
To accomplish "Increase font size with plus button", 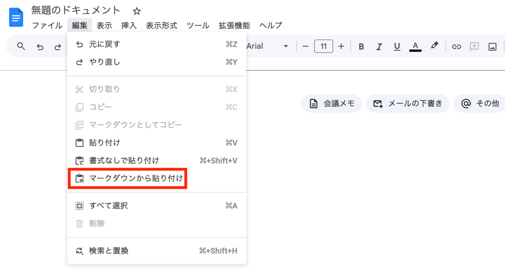I will (341, 46).
